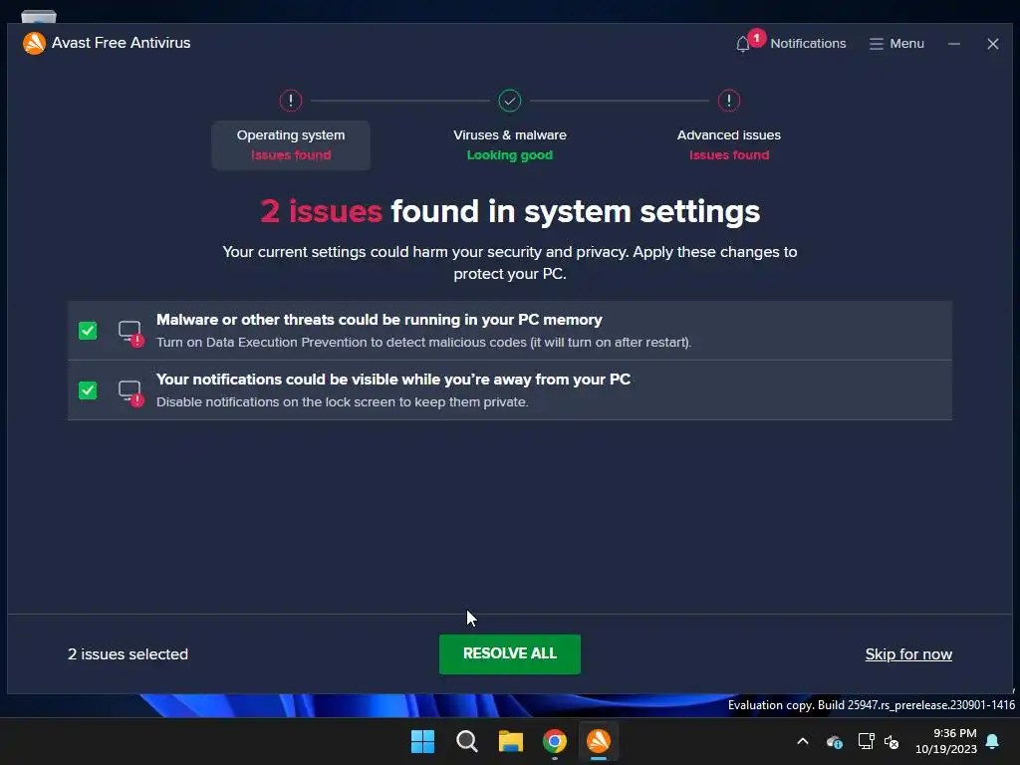Select the Operating system tab
This screenshot has width=1020, height=765.
click(291, 145)
